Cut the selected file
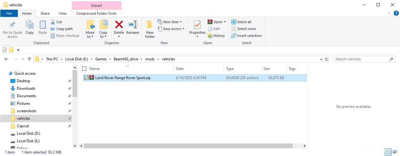Screen dimensions: 400x156 56,22
